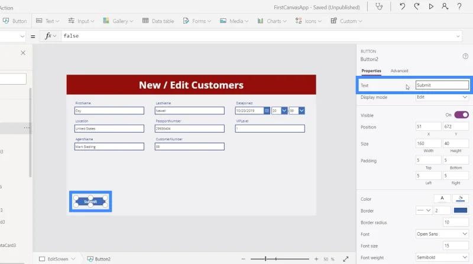Undo the last action
The image size is (473, 264).
[402, 7]
